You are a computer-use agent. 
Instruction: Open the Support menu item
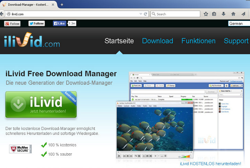236,41
